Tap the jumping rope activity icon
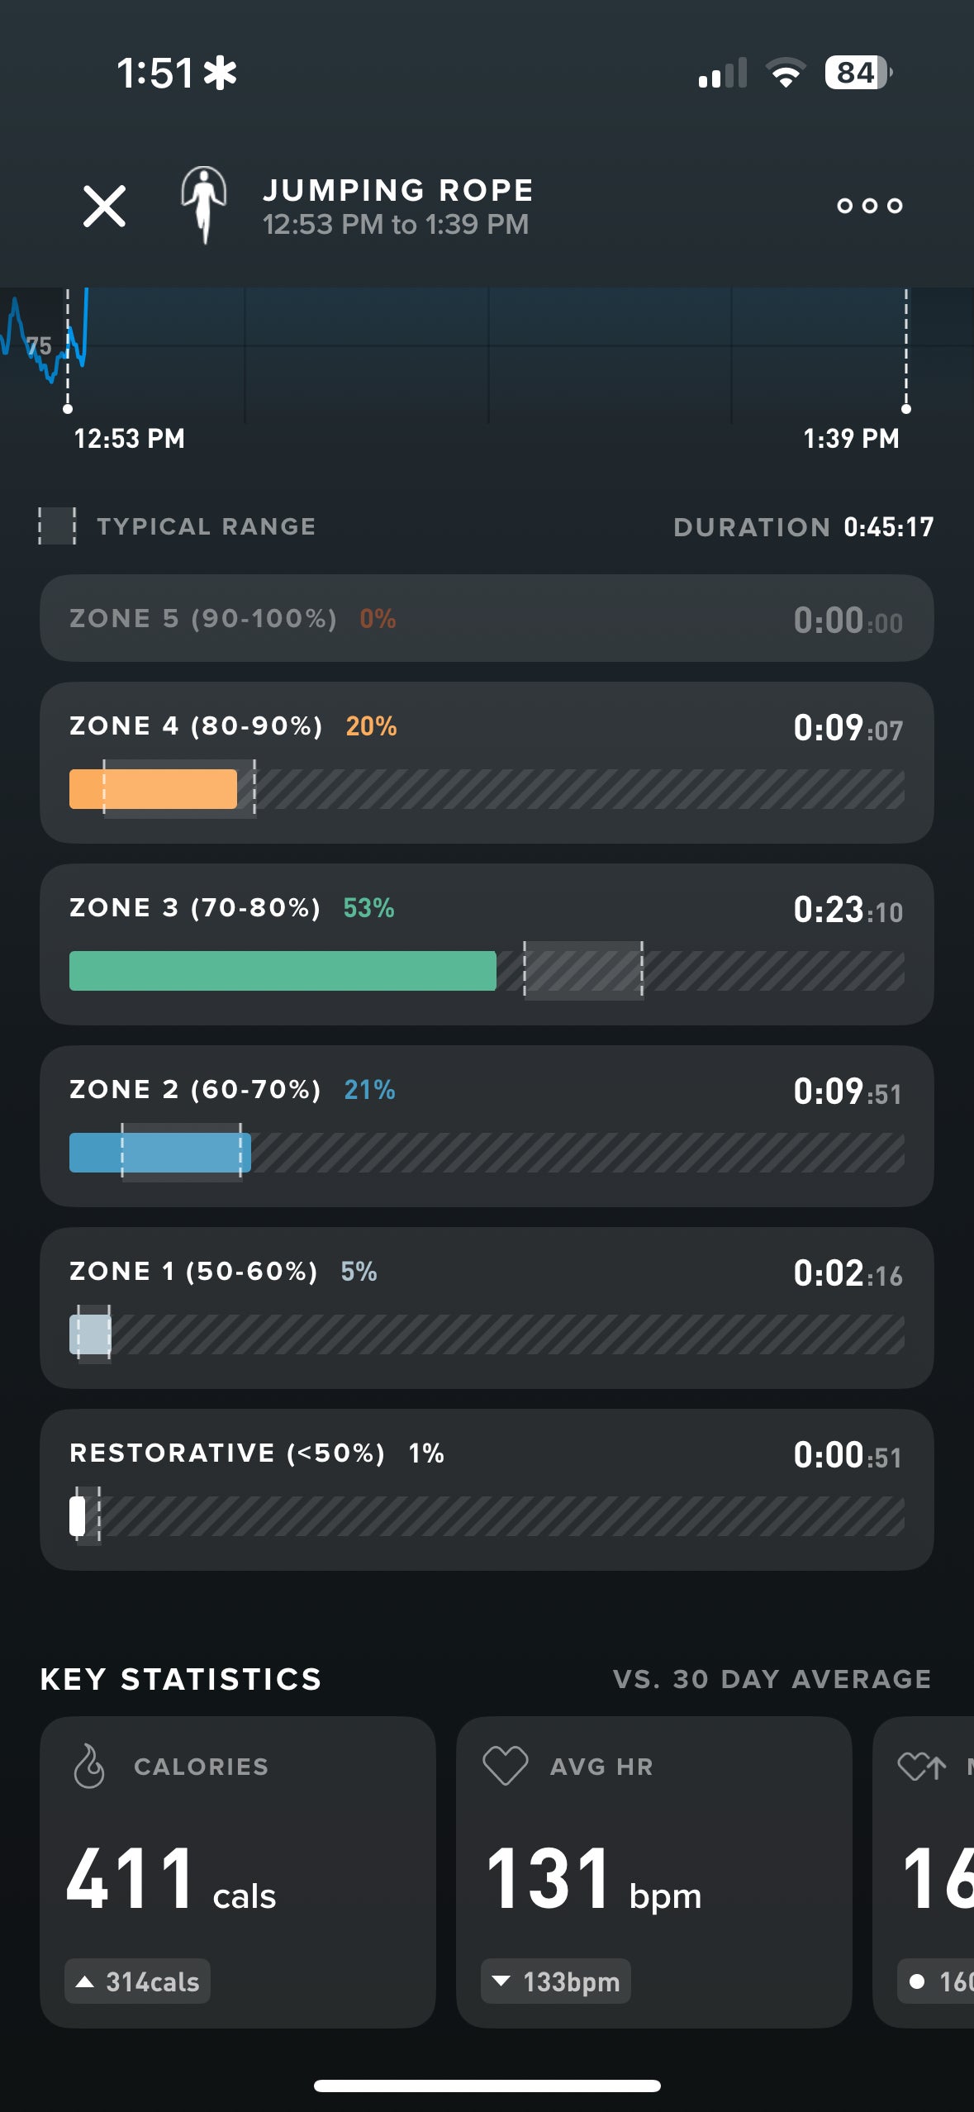 pos(204,205)
